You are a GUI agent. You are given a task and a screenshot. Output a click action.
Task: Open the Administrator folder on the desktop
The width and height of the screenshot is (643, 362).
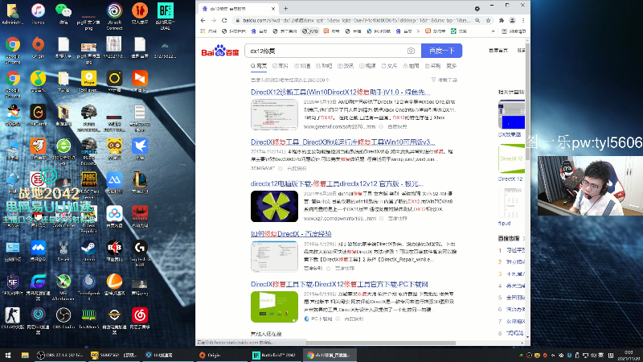tap(13, 13)
